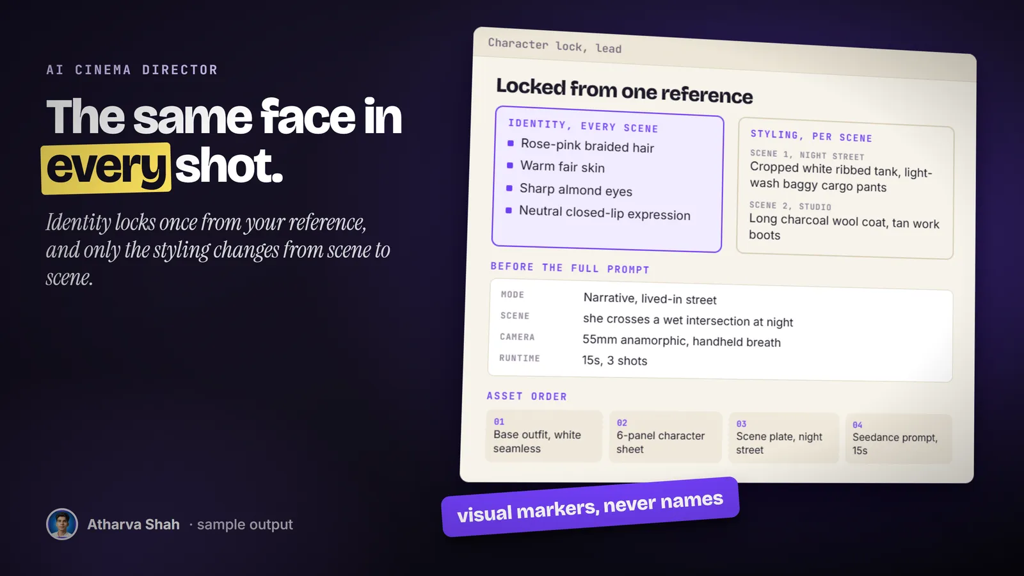
Task: Click 'Locked from one reference' heading
Action: (624, 91)
